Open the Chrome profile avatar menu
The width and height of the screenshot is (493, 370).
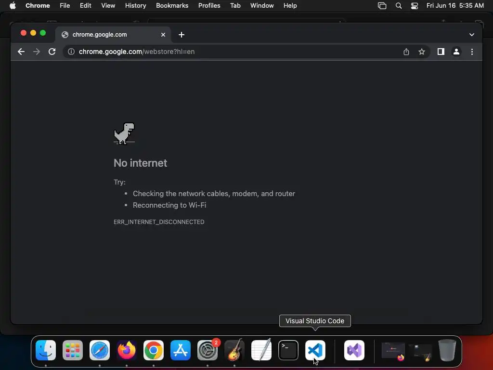point(456,52)
